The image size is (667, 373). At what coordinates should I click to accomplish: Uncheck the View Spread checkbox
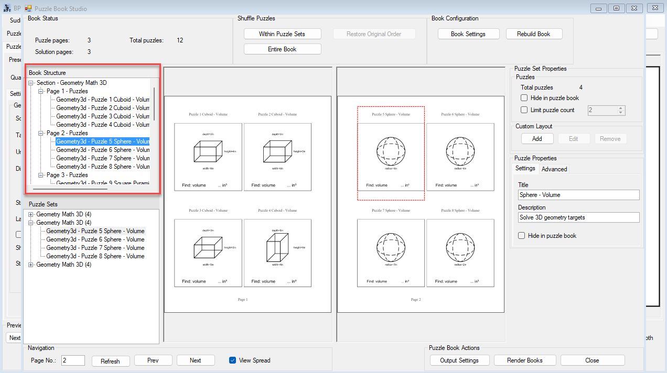[x=233, y=360]
